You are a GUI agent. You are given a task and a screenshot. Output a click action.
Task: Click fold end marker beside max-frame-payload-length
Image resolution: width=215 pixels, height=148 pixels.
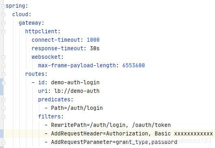tap(3, 66)
